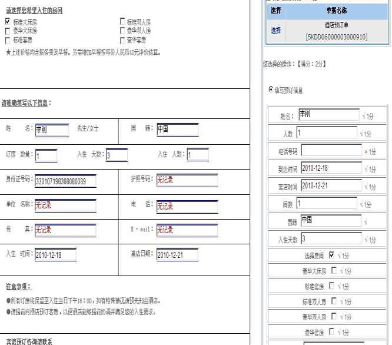Screen dimensions: 392x345
Task: Check 豪华大床房 in the left room list
Action: tap(8, 31)
